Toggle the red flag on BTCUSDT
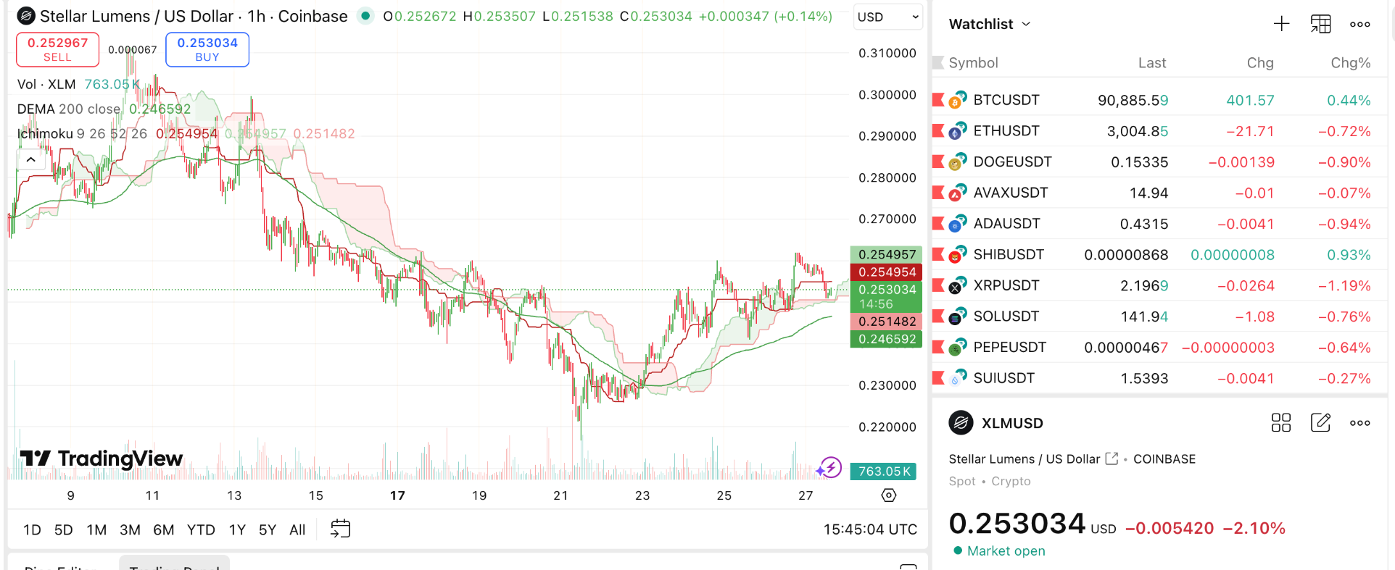Screen dimensions: 1395x570 (x=938, y=100)
